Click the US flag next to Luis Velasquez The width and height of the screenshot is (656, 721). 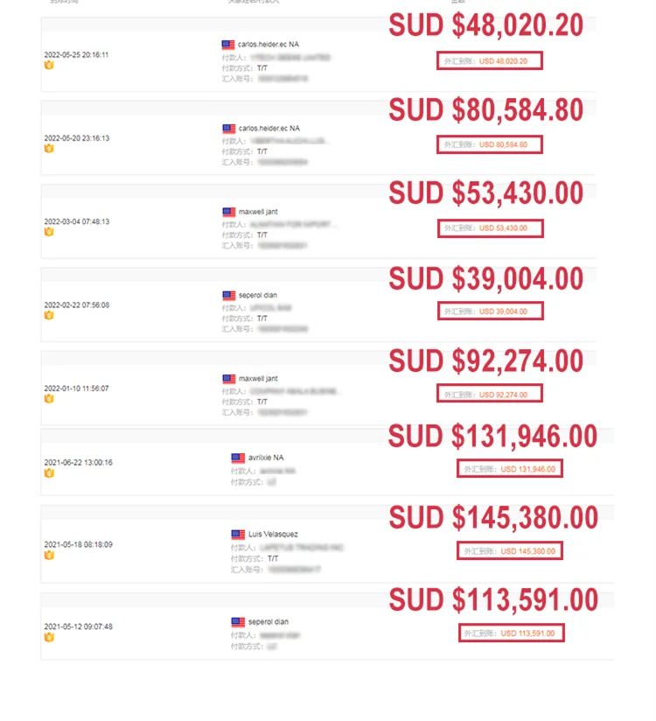tap(238, 534)
